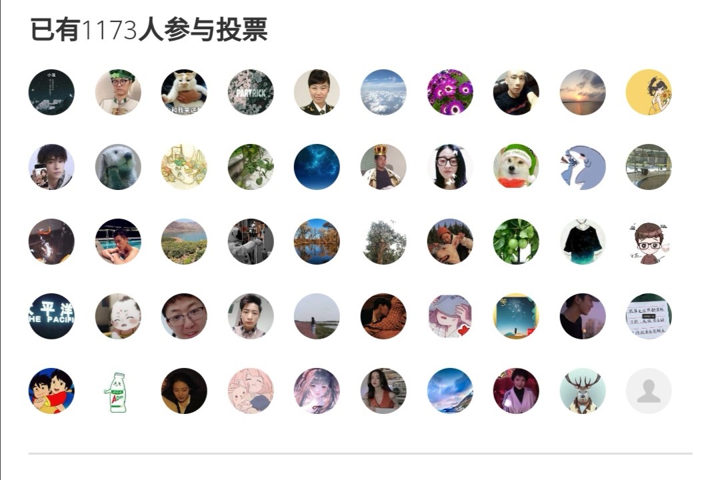
Task: Select the blue starry galaxy avatar
Action: [317, 167]
